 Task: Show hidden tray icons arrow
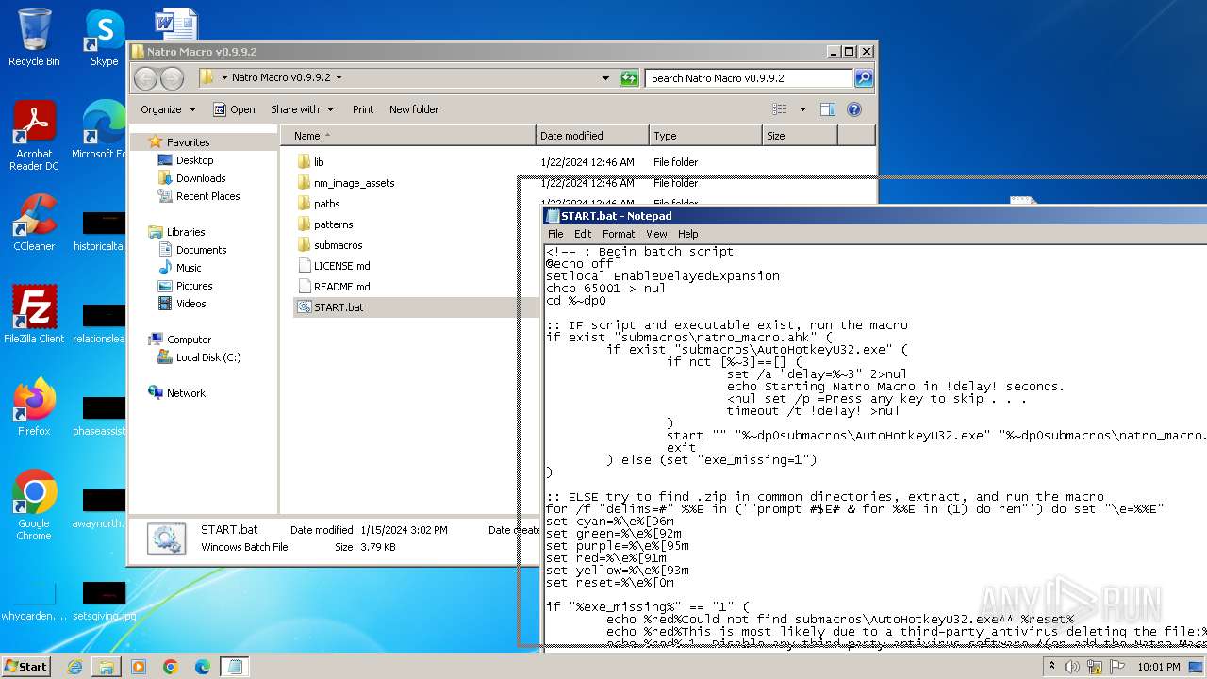(1051, 667)
